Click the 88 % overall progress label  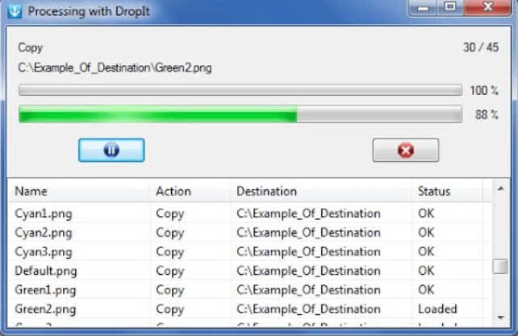pyautogui.click(x=487, y=114)
